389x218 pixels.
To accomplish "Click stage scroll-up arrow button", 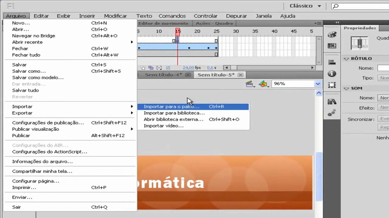I will point(318,93).
